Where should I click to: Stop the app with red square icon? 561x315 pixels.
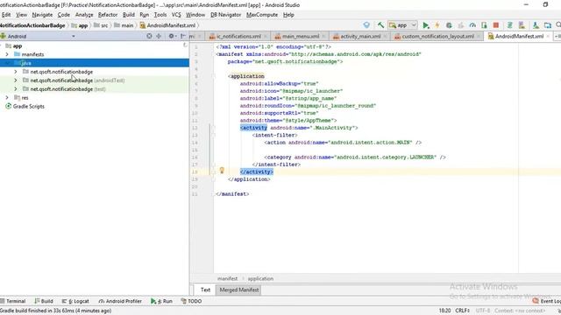pyautogui.click(x=496, y=25)
